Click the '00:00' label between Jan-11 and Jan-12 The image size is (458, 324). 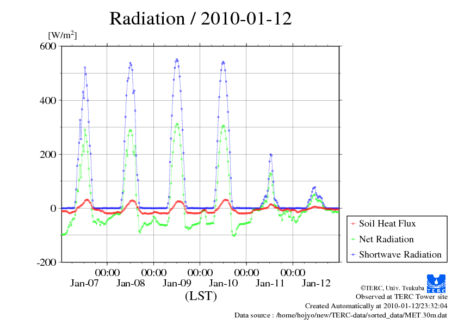293,272
